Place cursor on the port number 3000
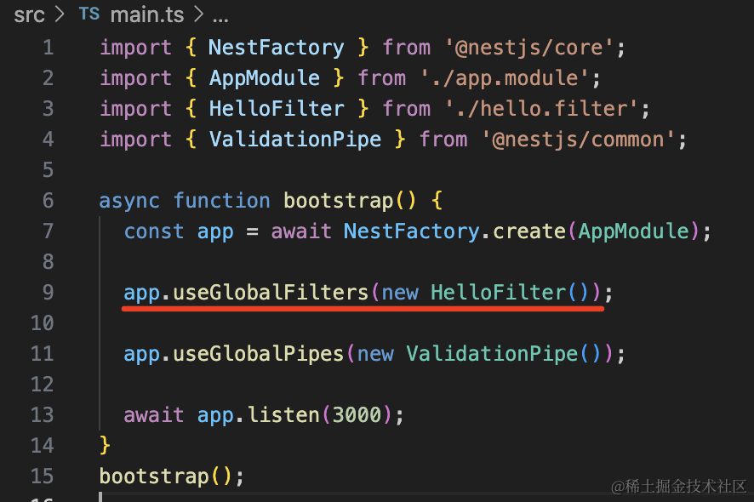 coord(357,415)
